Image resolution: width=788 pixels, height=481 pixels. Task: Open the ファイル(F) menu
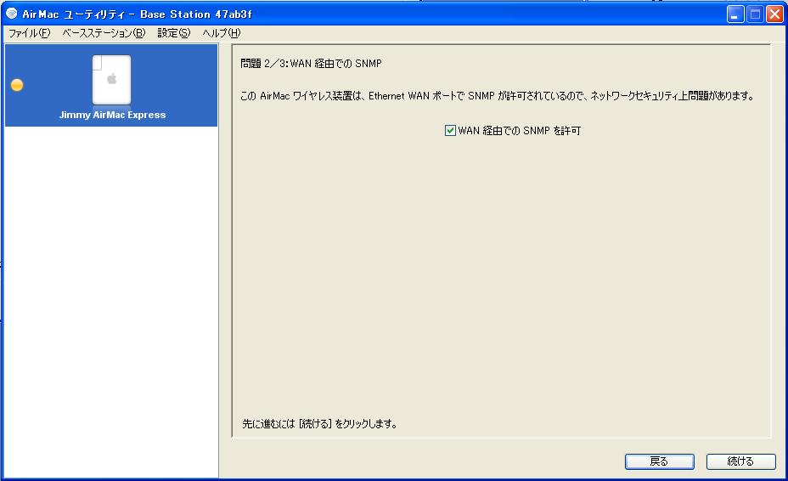[x=29, y=33]
